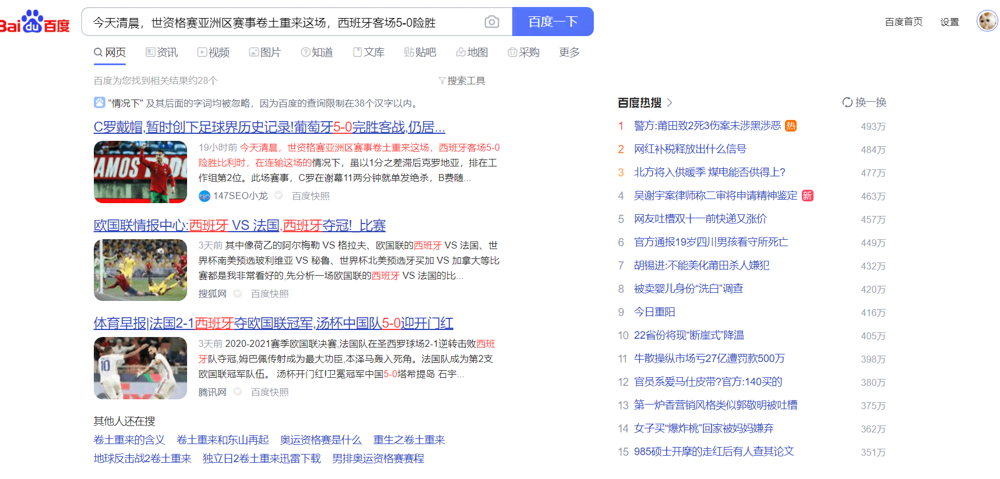Viewport: 1000px width, 479px height.
Task: Click the verified badge next to 腾讯网
Action: click(238, 392)
